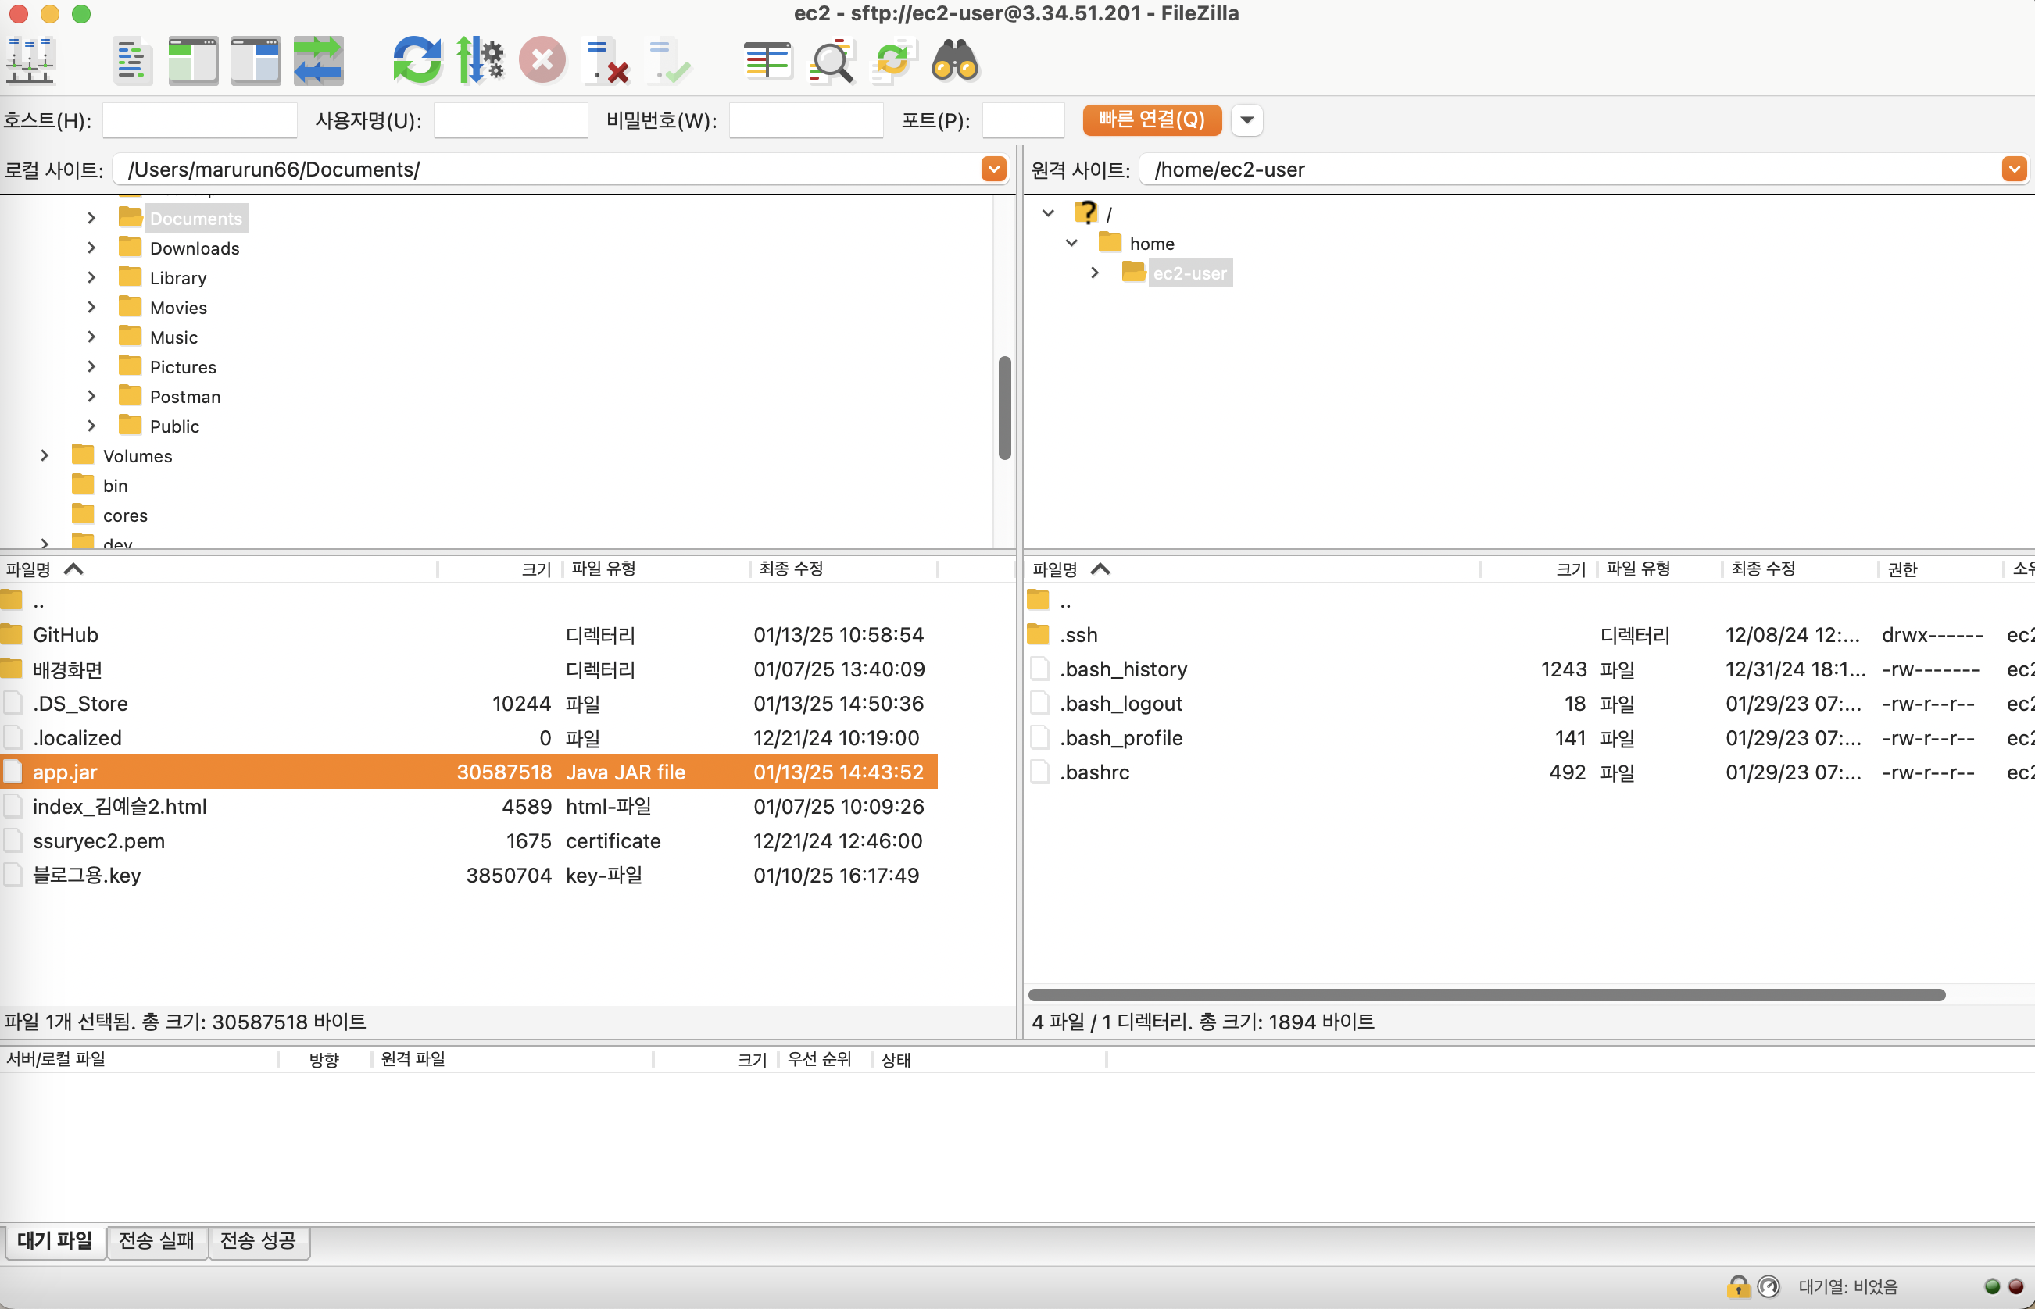Viewport: 2035px width, 1309px height.
Task: Click the cancel current operation icon
Action: (542, 61)
